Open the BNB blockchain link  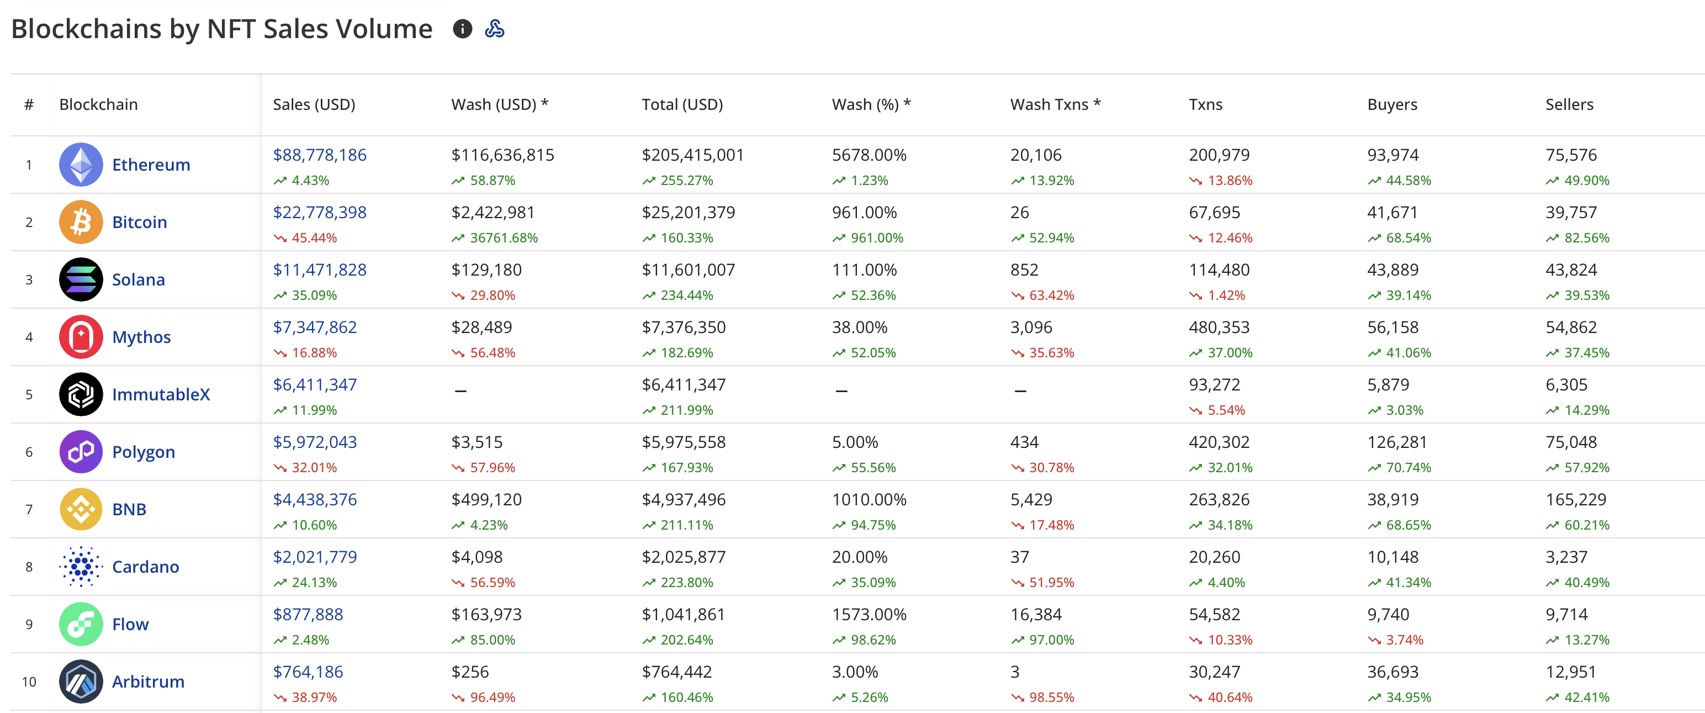(129, 509)
